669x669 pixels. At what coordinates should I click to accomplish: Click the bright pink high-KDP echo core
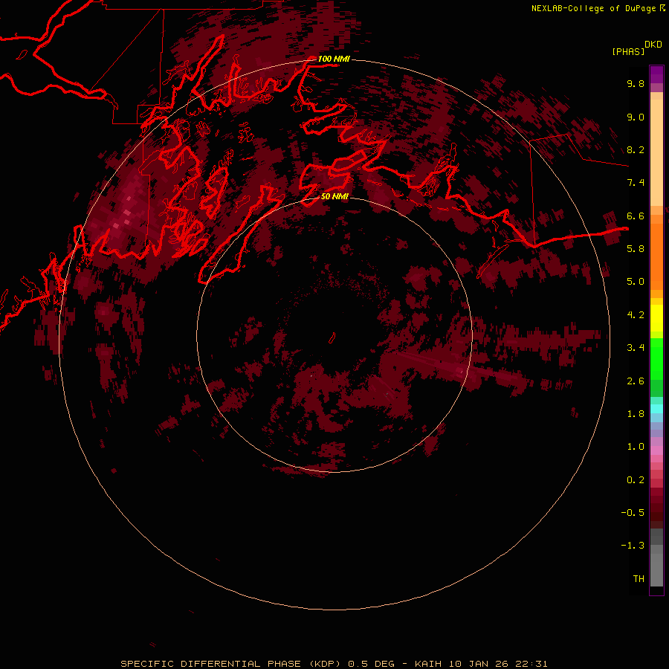126,212
